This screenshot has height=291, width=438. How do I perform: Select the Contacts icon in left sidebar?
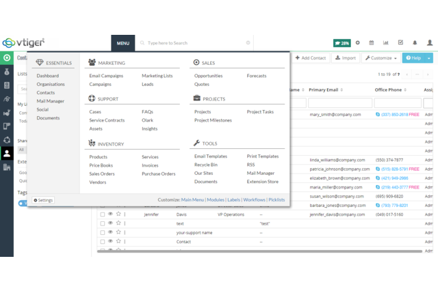7,154
